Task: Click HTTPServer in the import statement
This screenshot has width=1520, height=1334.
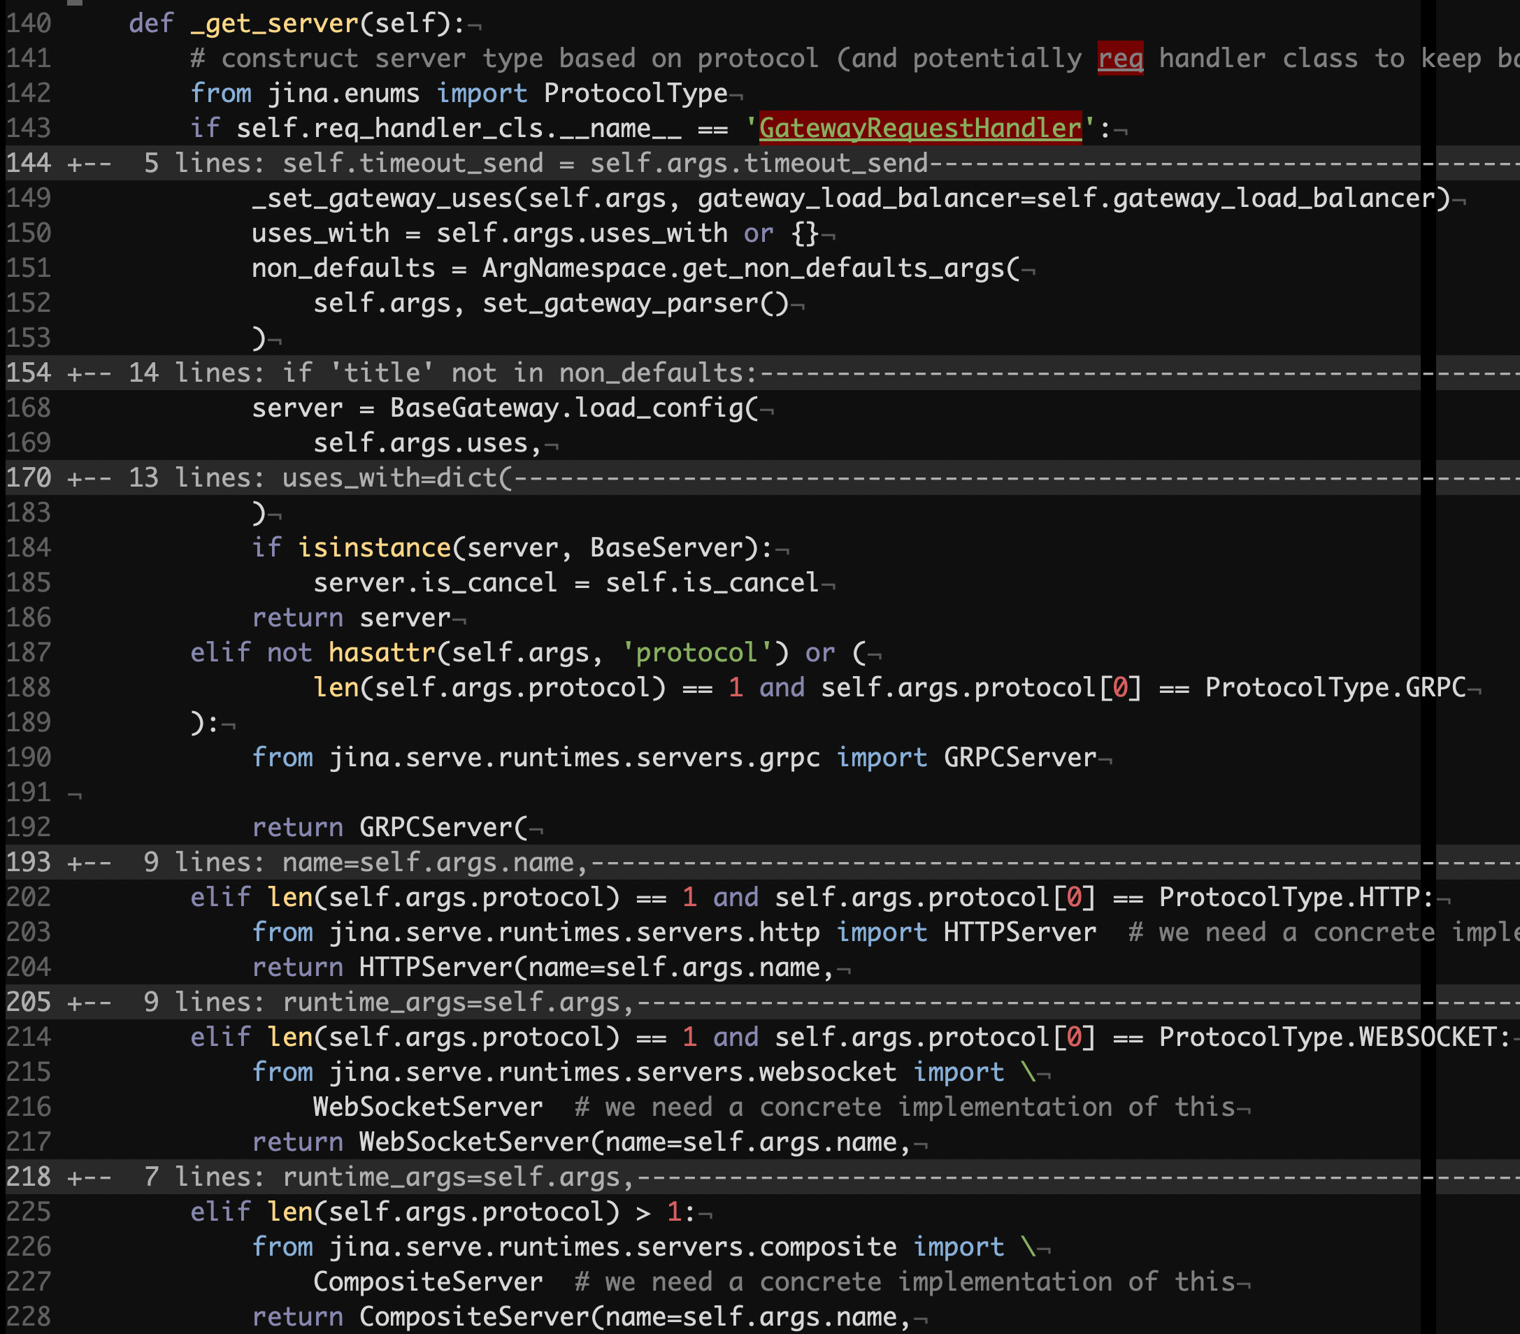Action: click(x=1019, y=932)
